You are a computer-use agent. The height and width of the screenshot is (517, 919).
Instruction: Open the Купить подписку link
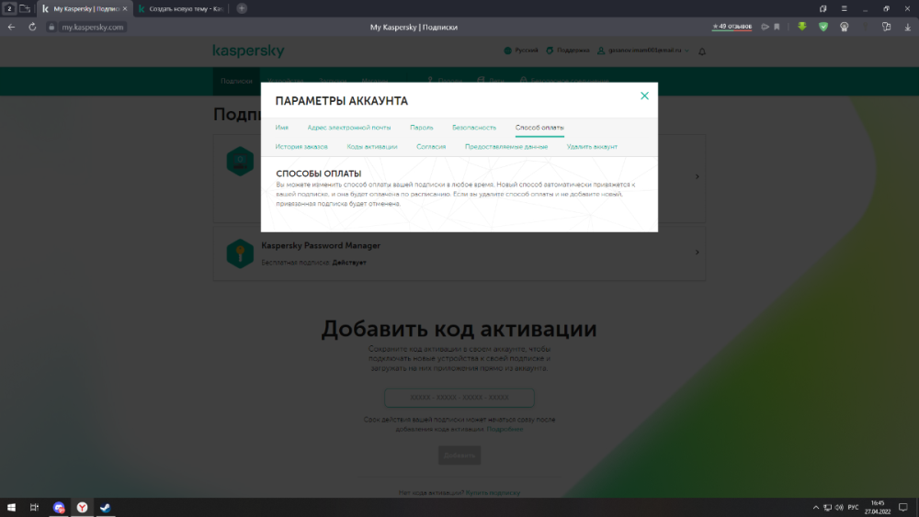tap(493, 493)
